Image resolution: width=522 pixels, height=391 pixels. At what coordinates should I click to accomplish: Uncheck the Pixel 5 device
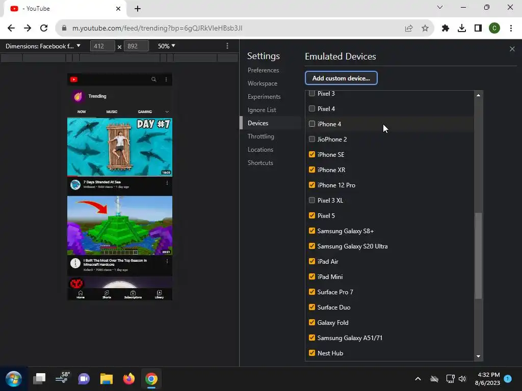tap(311, 215)
